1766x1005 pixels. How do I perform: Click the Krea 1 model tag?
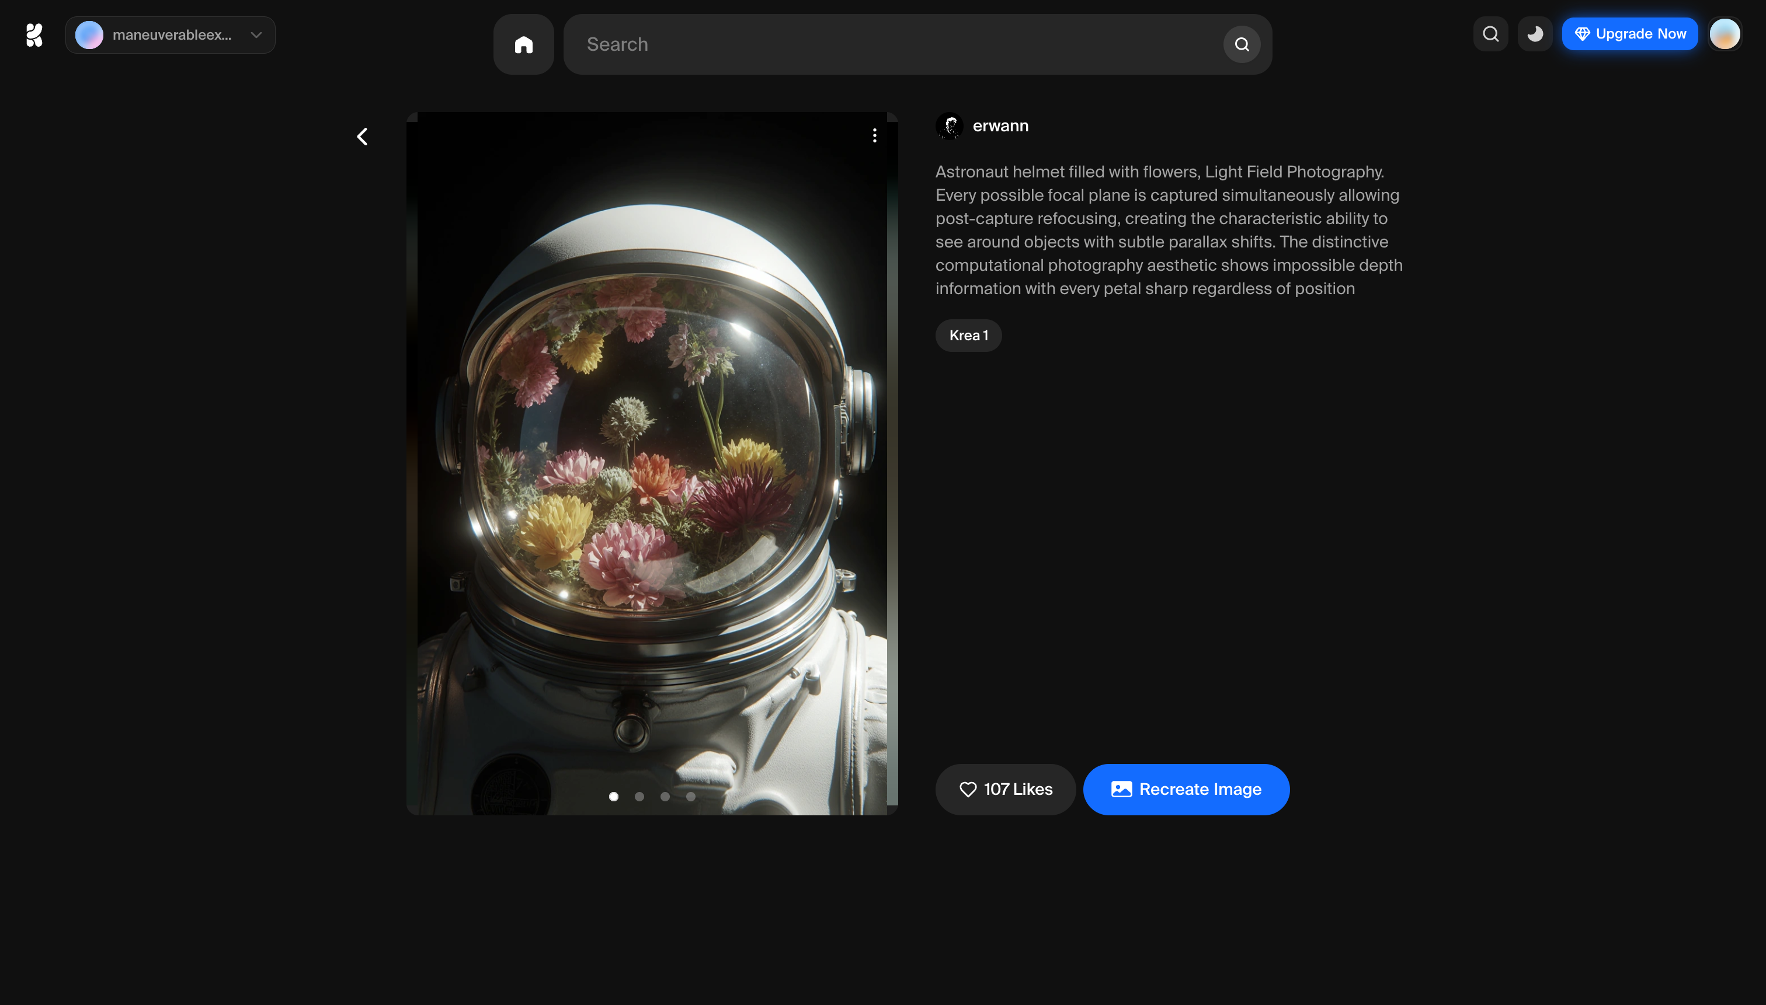tap(968, 336)
